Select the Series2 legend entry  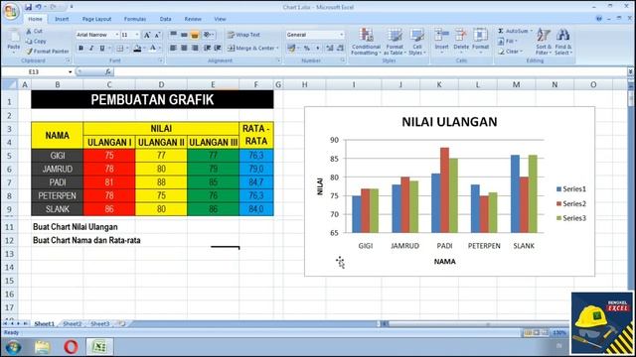click(x=571, y=203)
